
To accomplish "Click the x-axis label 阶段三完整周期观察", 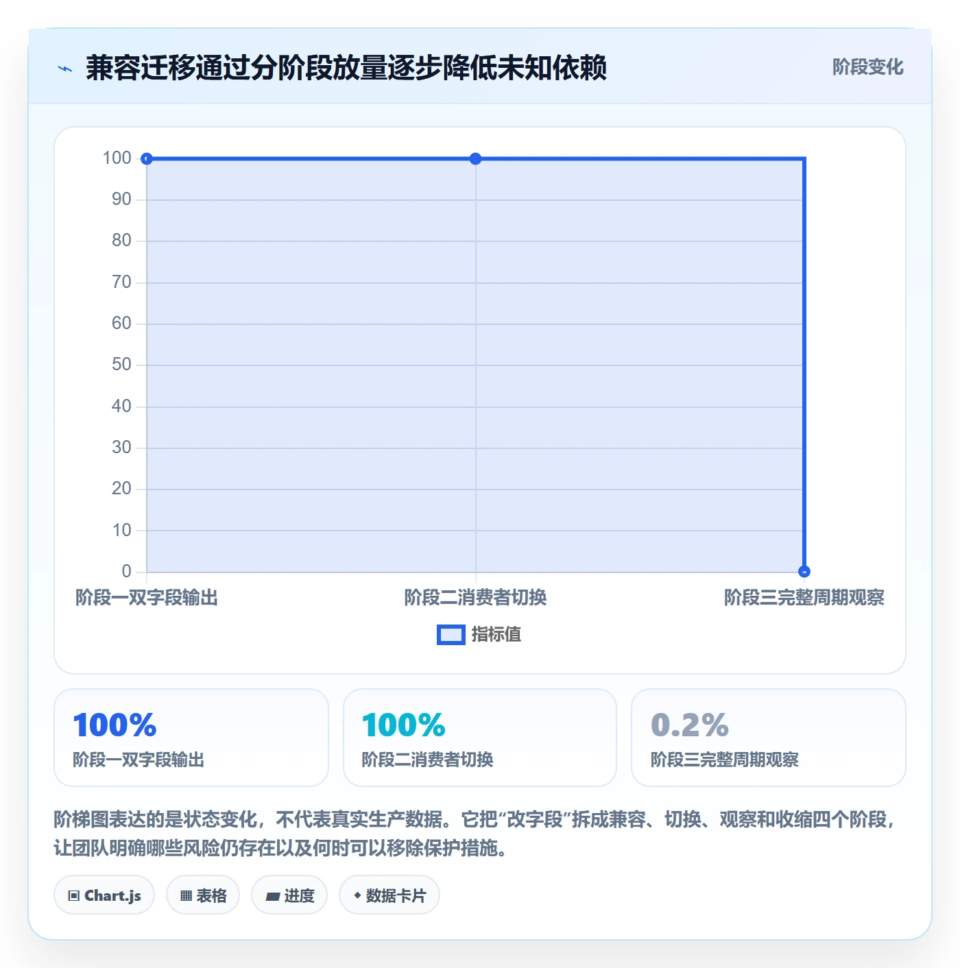I will coord(804,598).
